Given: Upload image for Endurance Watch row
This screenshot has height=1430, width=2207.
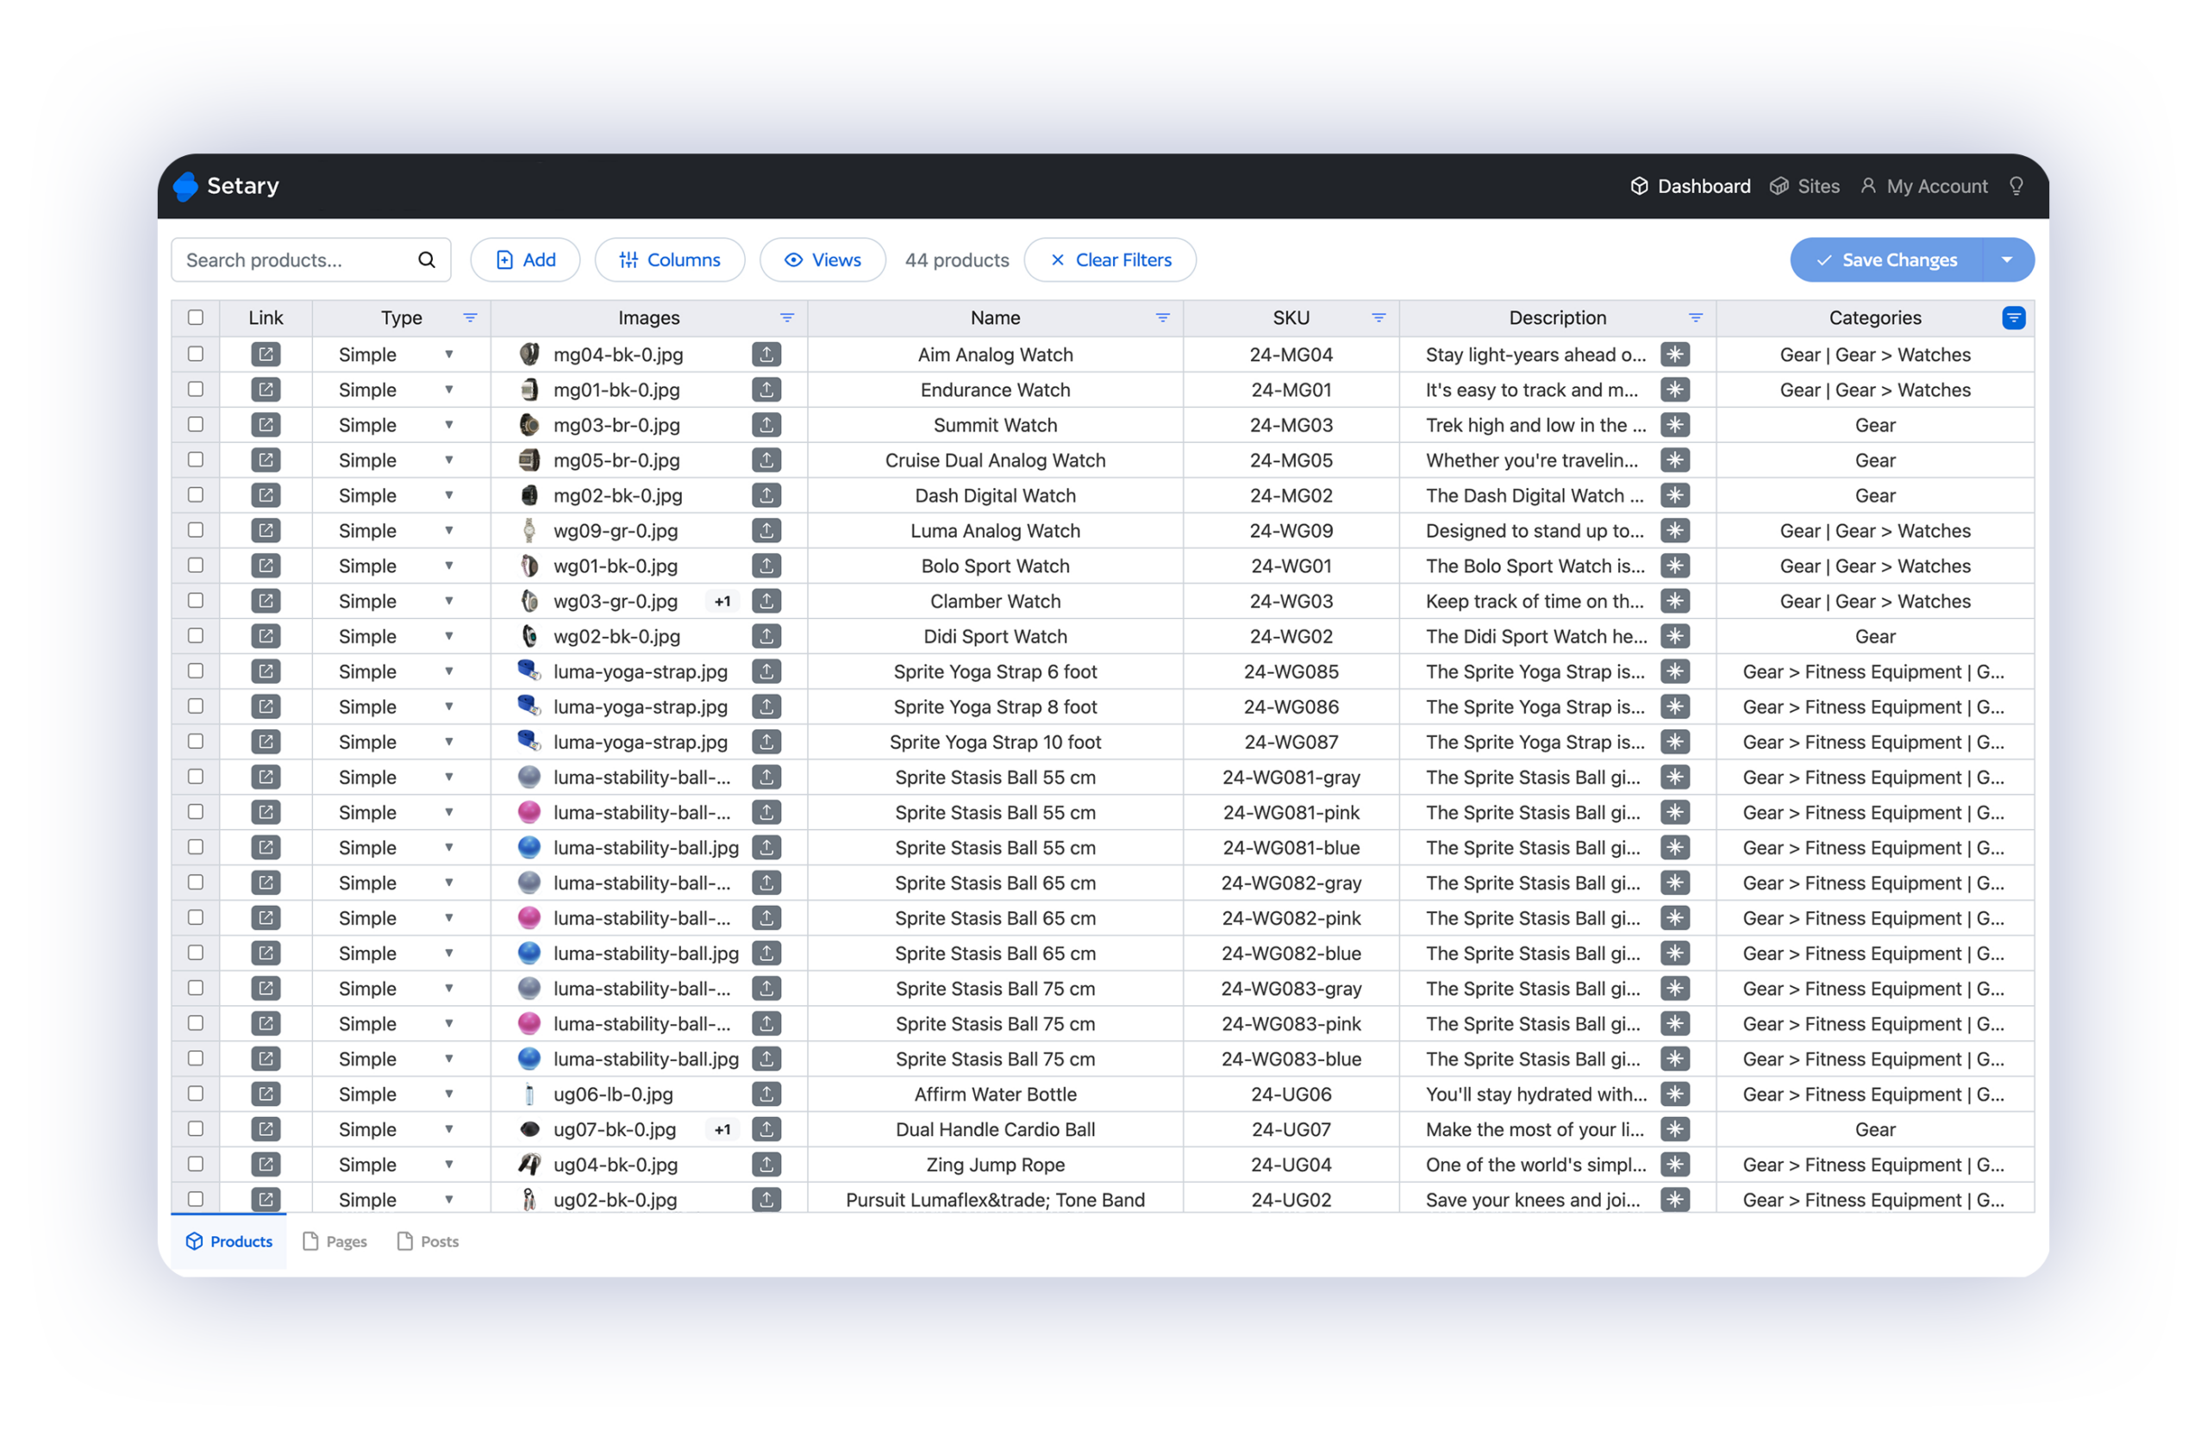Looking at the screenshot, I should coord(766,390).
